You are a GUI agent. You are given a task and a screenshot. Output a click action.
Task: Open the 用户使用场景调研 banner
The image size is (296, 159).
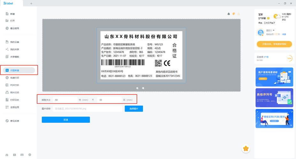click(274, 77)
